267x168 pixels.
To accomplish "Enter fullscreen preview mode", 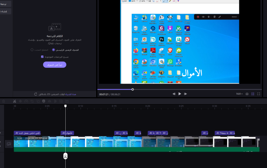I will pyautogui.click(x=259, y=94).
